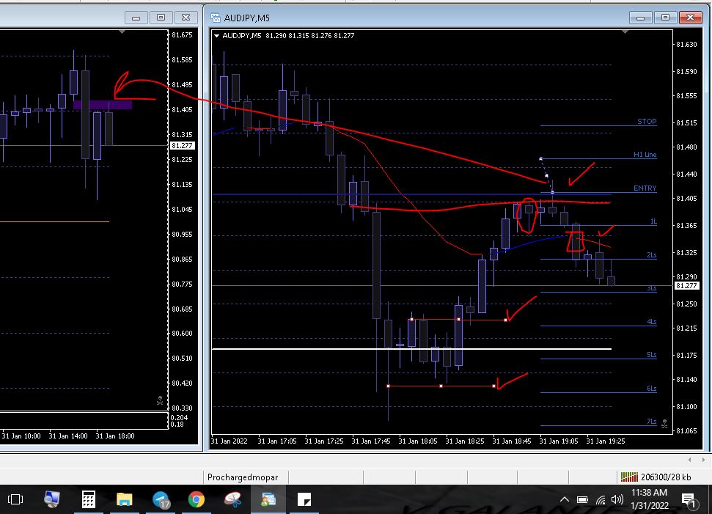This screenshot has width=712, height=514.
Task: Launch Calculator from the taskbar
Action: 88,499
